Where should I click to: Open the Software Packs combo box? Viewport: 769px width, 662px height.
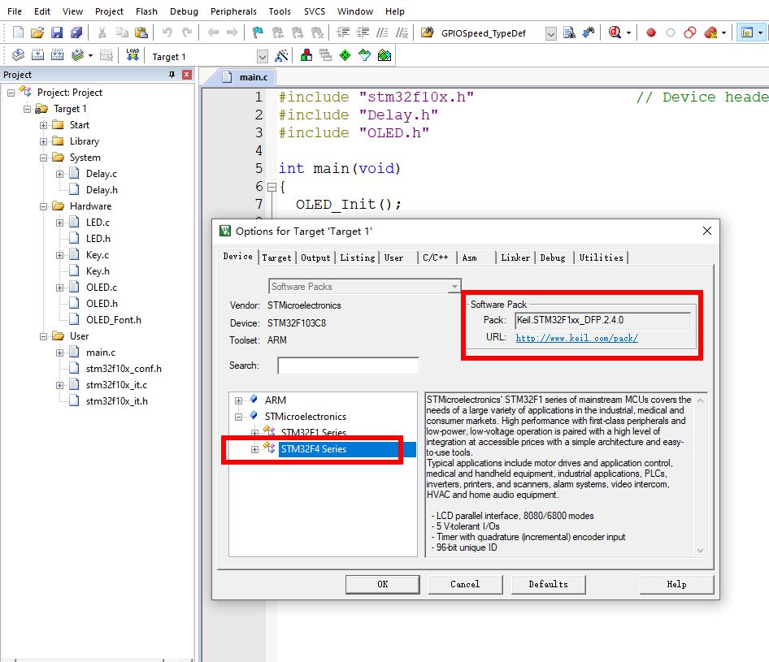click(x=365, y=286)
